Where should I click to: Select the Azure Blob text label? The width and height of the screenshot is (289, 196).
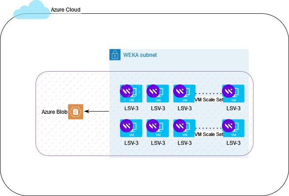point(54,112)
